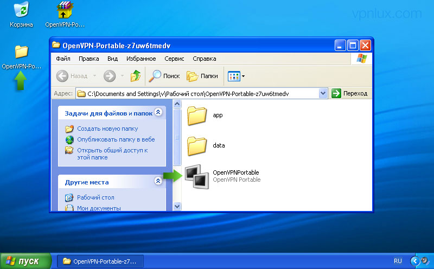
Task: Select the OpenVPNPortable executable icon
Action: 197,176
